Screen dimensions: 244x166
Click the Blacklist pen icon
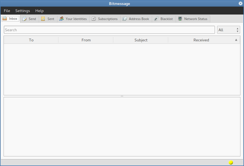pos(156,19)
